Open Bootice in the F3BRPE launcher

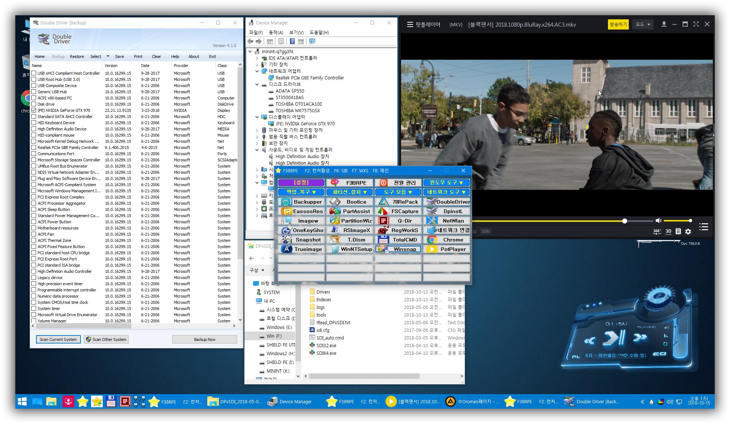pyautogui.click(x=350, y=202)
